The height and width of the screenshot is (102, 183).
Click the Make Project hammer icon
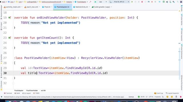pos(90,2)
